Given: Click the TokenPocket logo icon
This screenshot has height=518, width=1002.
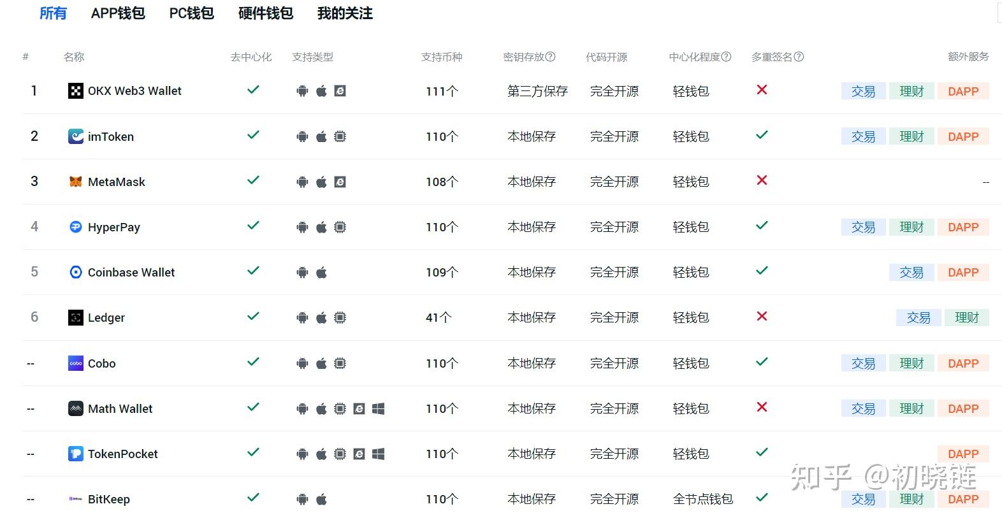Looking at the screenshot, I should (76, 454).
